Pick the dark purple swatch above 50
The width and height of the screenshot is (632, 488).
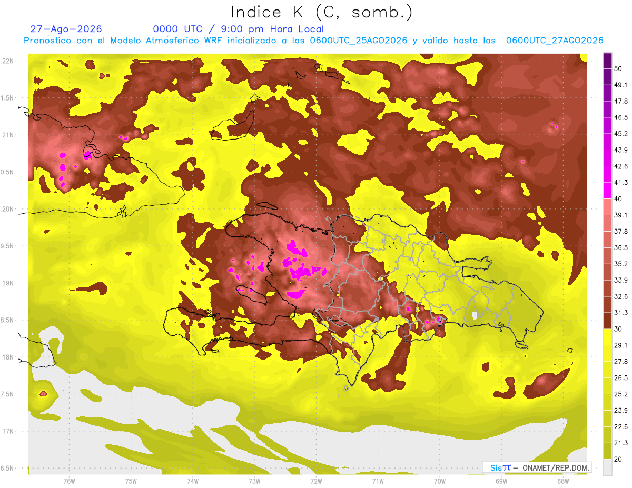(x=607, y=61)
